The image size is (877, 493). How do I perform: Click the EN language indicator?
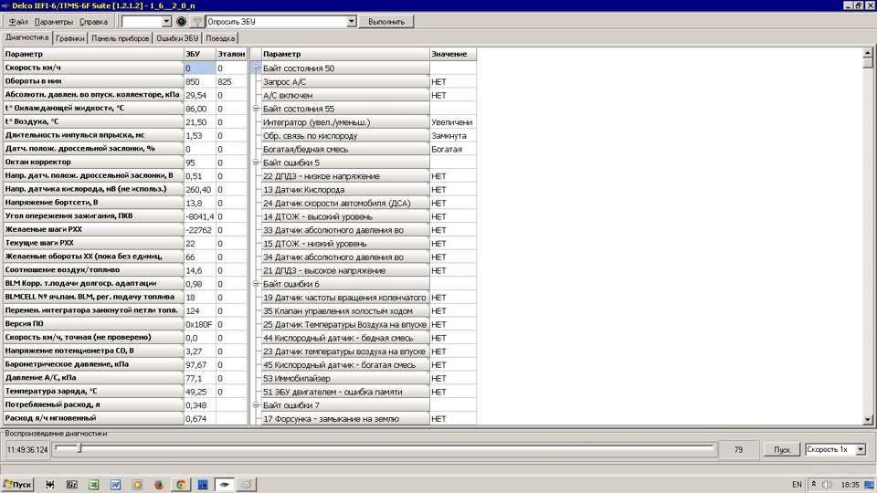click(797, 485)
